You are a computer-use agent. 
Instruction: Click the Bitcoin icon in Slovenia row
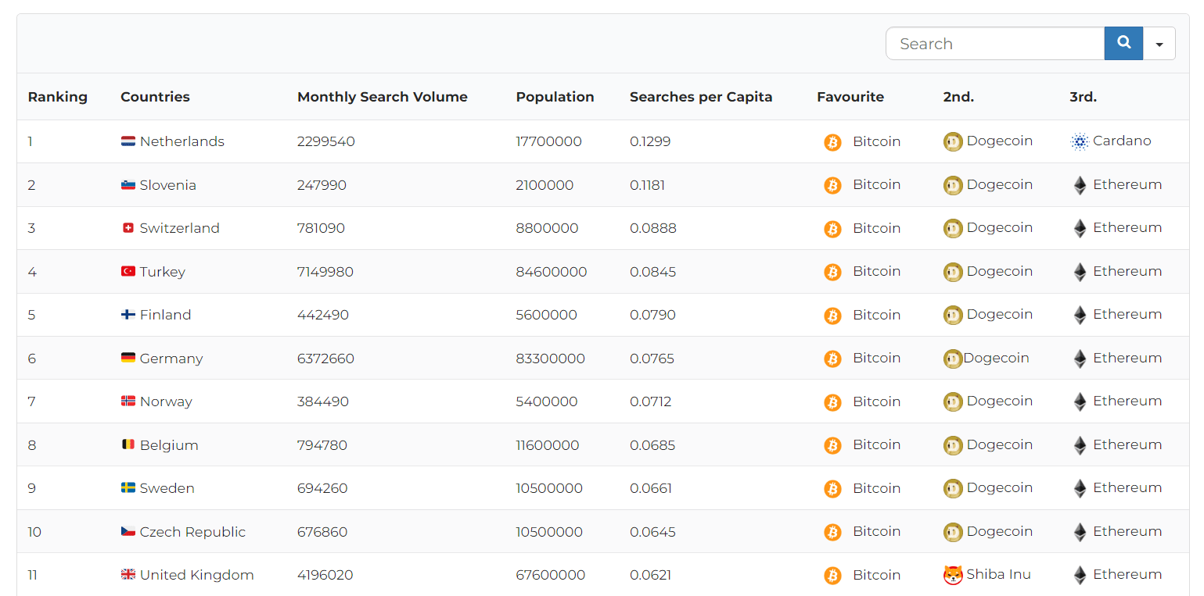click(x=832, y=185)
